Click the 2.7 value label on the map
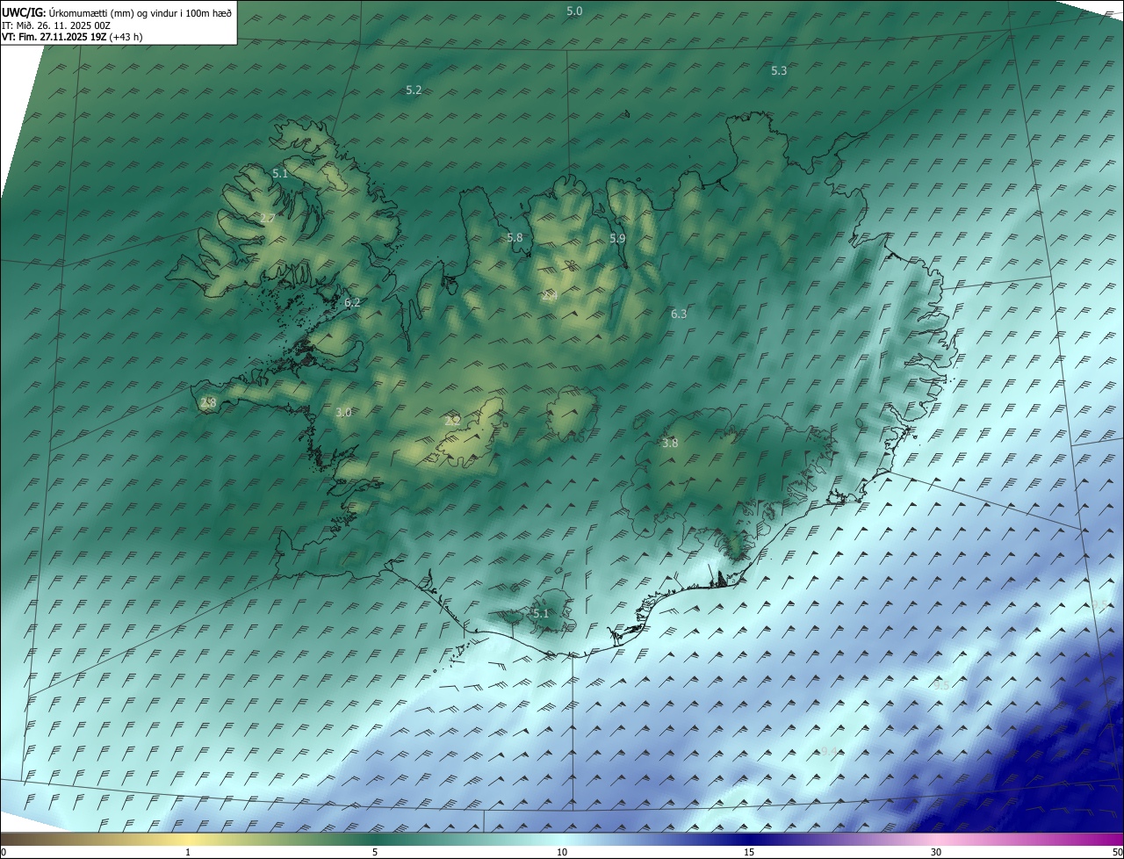 (268, 218)
